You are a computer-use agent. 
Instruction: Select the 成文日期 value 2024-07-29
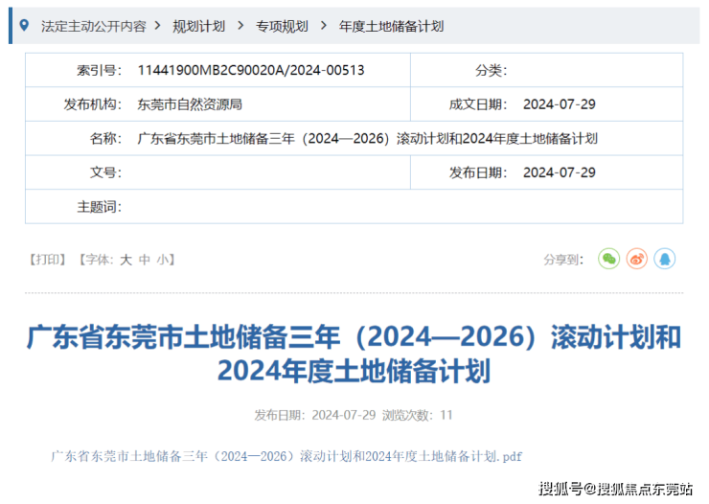click(x=560, y=104)
